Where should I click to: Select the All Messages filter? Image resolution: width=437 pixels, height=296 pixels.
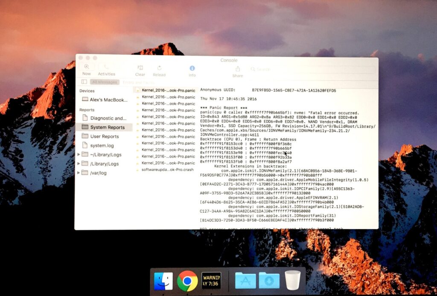(105, 82)
